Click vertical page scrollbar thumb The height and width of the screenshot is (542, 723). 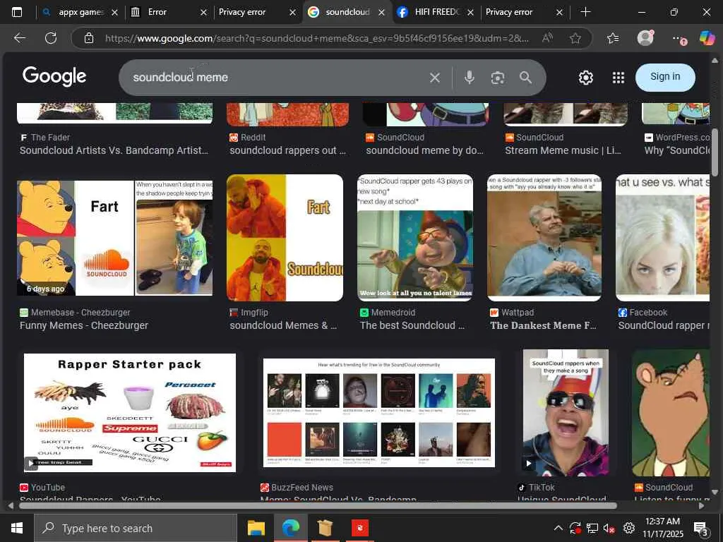(x=715, y=152)
